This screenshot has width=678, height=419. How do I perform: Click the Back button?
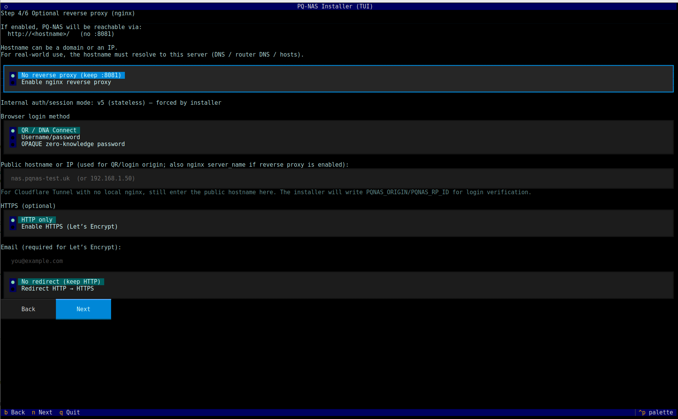pyautogui.click(x=28, y=309)
